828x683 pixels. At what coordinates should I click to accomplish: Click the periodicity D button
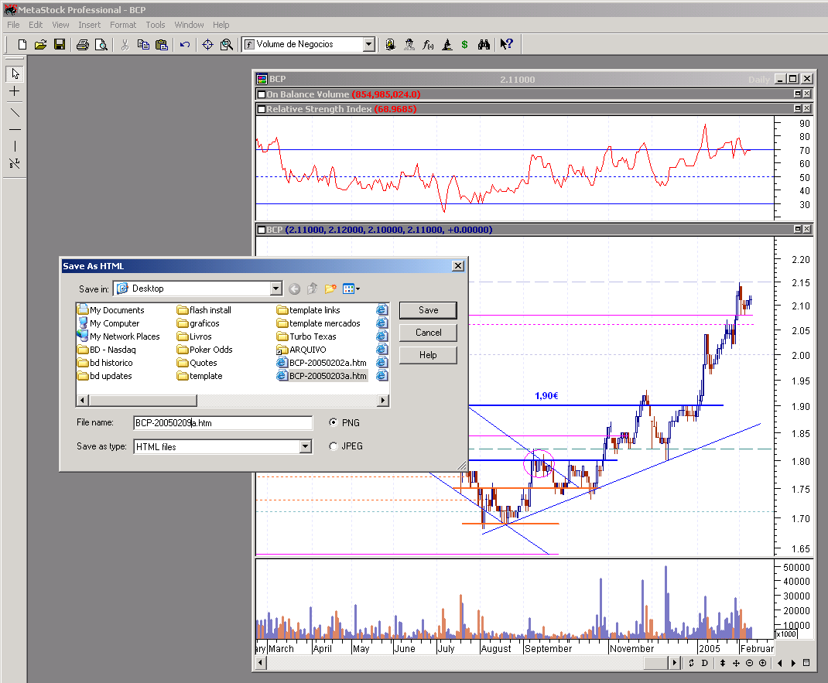(705, 663)
